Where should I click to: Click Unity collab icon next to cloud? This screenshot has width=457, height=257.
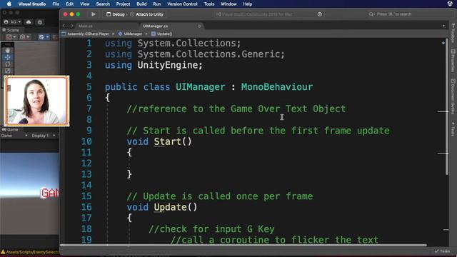click(x=40, y=22)
